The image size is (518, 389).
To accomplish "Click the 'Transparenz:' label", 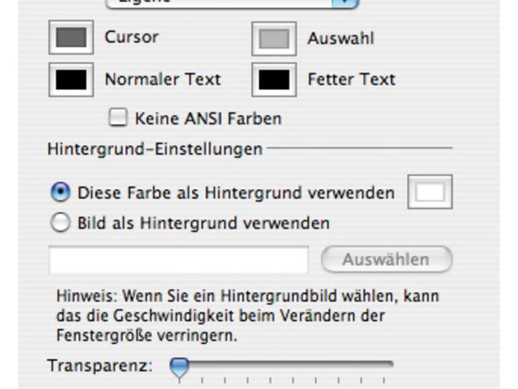I will (x=100, y=366).
